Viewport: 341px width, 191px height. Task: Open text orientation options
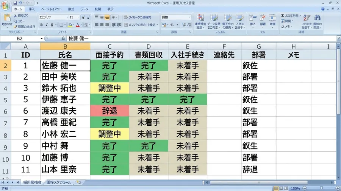pyautogui.click(x=114, y=17)
